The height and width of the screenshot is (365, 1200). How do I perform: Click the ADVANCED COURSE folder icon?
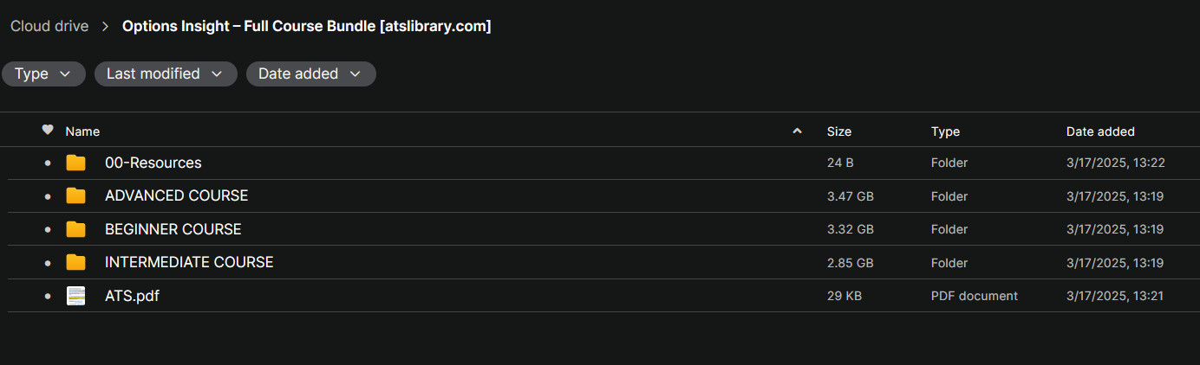click(76, 195)
